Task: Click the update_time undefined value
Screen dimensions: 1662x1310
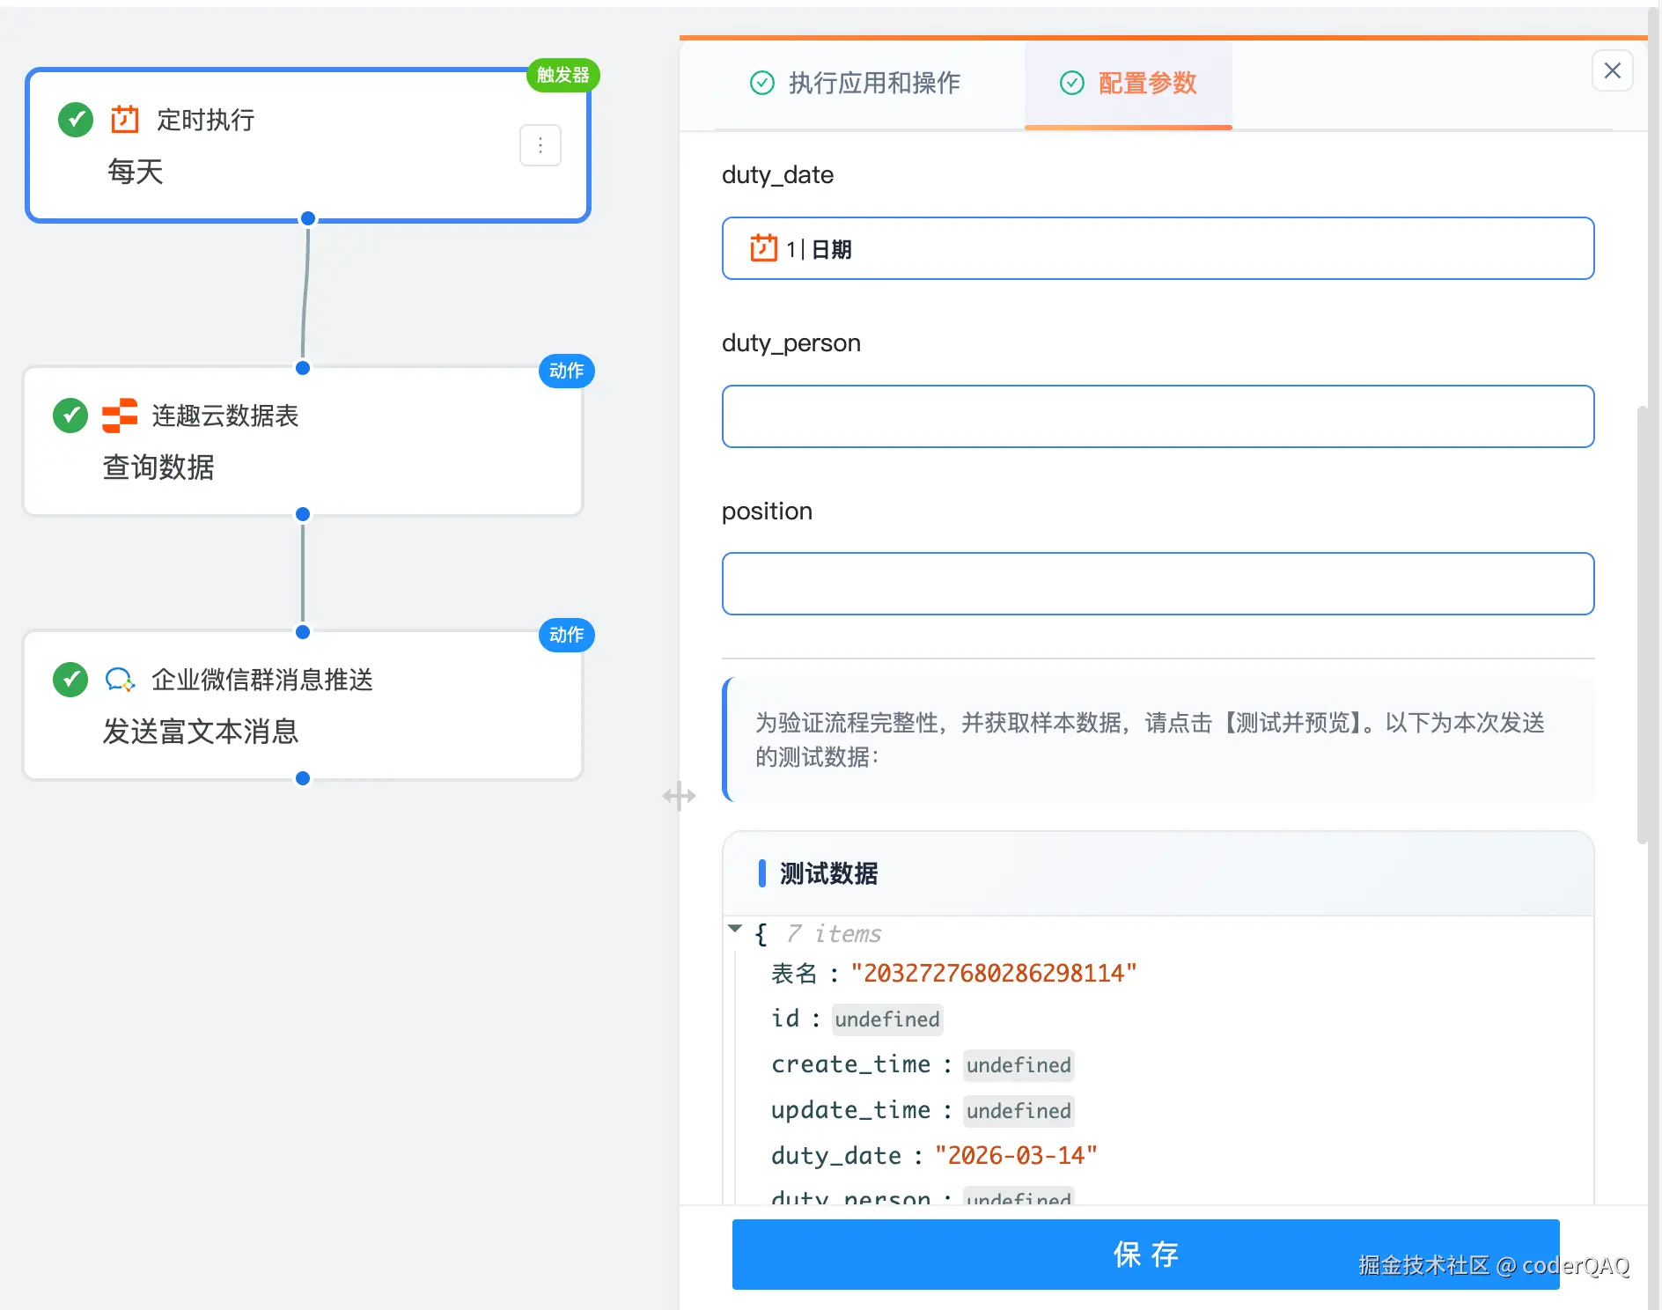Action: [x=1019, y=1111]
